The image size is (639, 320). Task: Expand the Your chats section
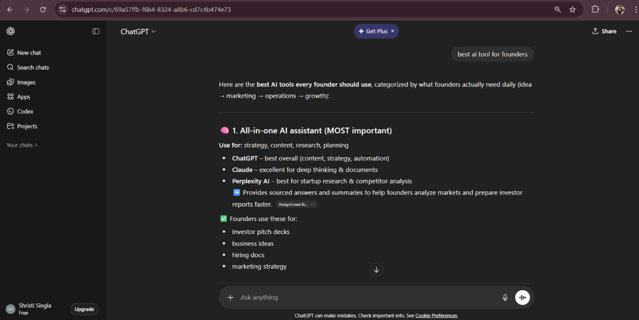(22, 145)
